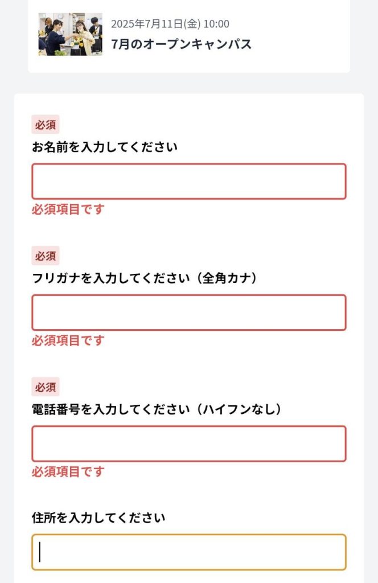Click the (ハイフンなし) hint text
This screenshot has height=583, width=378.
239,409
